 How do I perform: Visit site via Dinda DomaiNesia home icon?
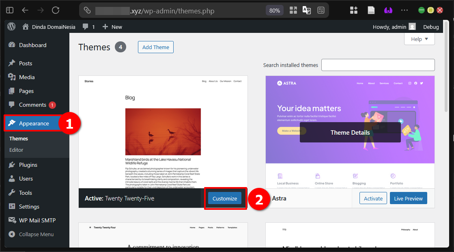click(x=26, y=27)
